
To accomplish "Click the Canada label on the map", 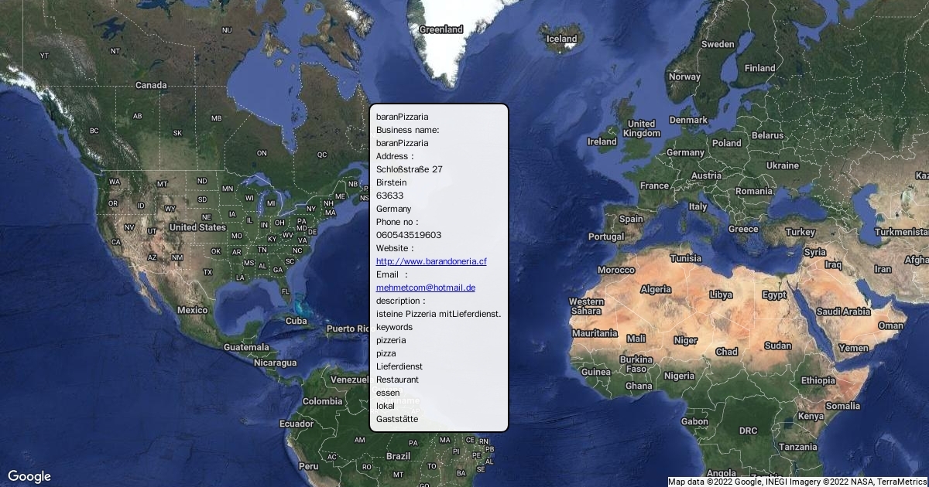I will tap(151, 85).
